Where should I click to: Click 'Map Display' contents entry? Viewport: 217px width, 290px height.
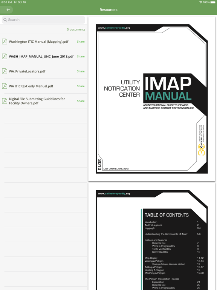pyautogui.click(x=151, y=258)
